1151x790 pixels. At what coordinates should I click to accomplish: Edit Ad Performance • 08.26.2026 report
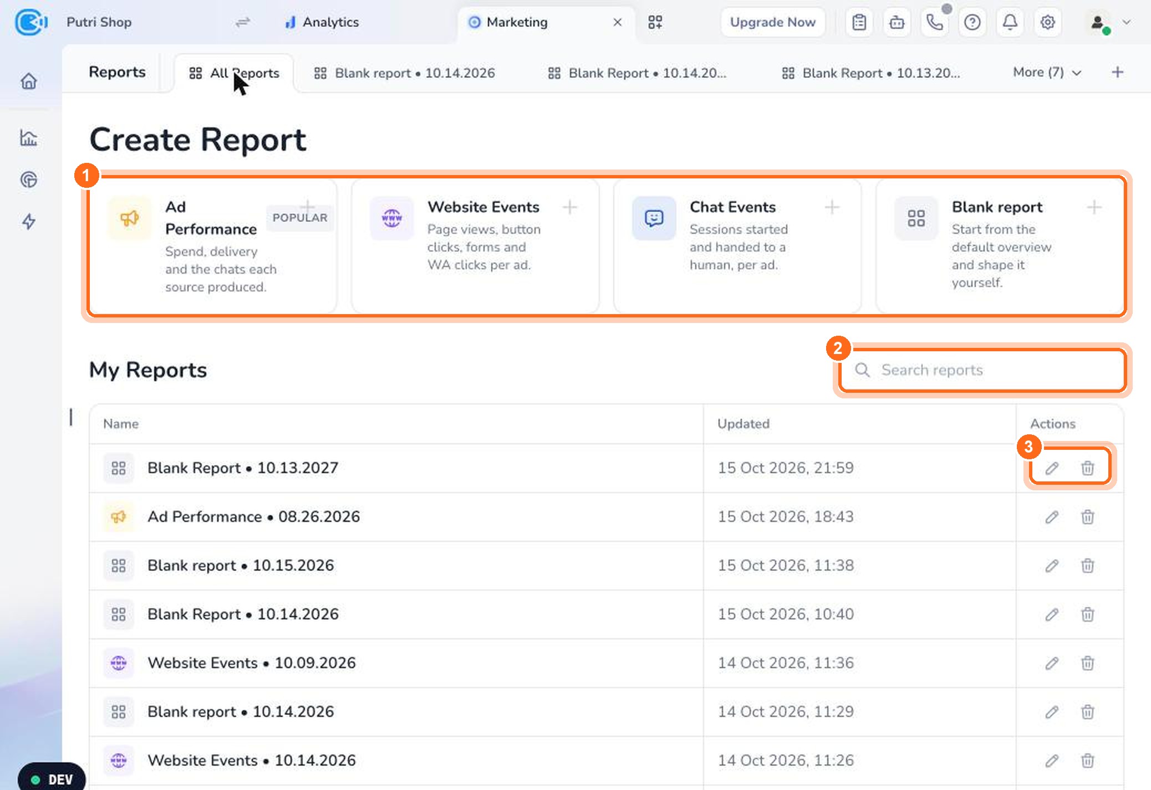pos(1052,517)
